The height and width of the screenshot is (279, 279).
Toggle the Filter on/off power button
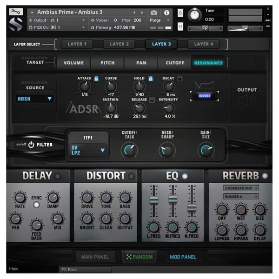point(31,145)
